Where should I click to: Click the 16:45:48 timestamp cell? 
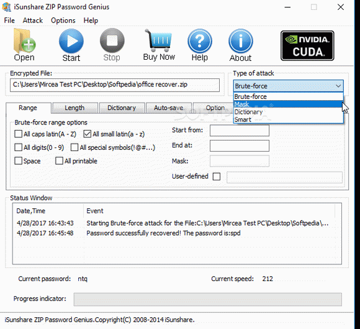tap(45, 233)
